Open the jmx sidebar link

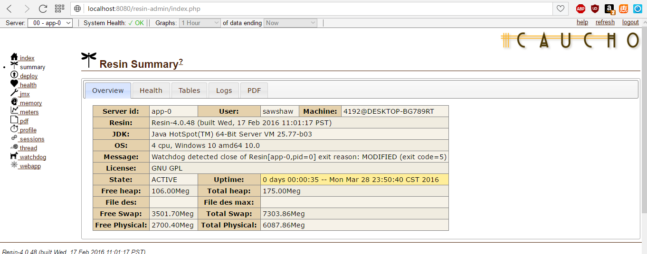[x=25, y=94]
